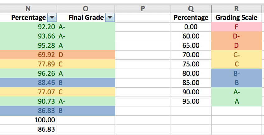Select column P header
Screen dimensions: 264x135
click(143, 8)
